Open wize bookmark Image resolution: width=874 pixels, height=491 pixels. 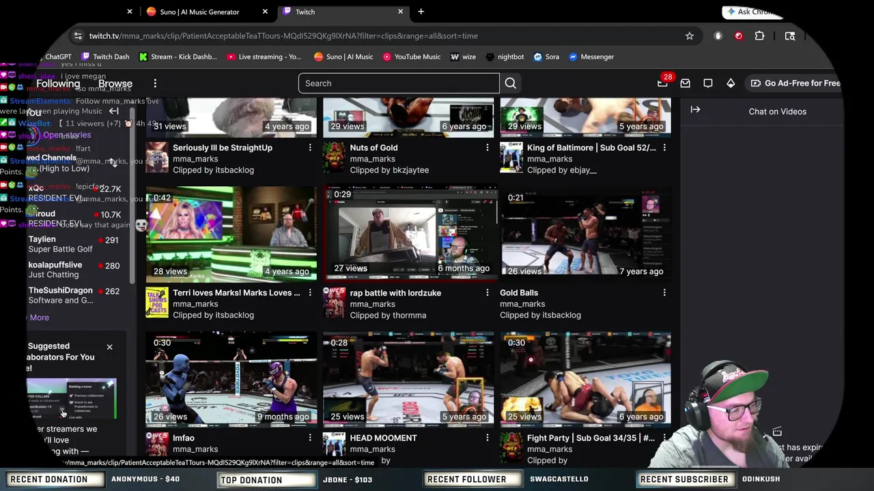pos(463,57)
